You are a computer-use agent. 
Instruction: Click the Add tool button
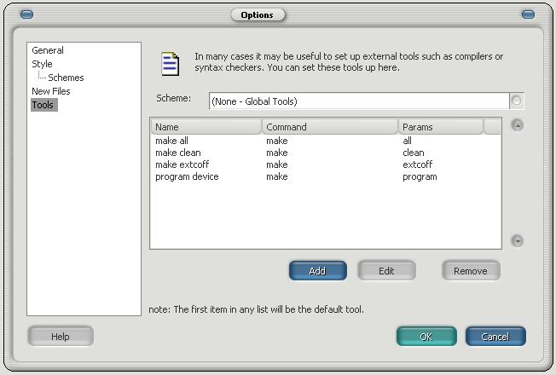coord(318,271)
